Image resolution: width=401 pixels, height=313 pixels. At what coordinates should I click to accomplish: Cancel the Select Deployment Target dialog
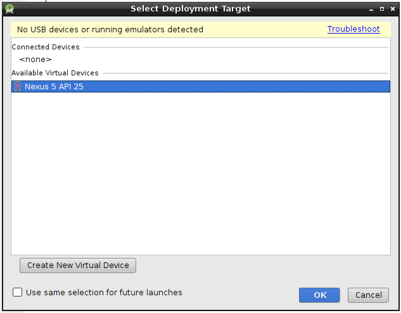(x=368, y=295)
